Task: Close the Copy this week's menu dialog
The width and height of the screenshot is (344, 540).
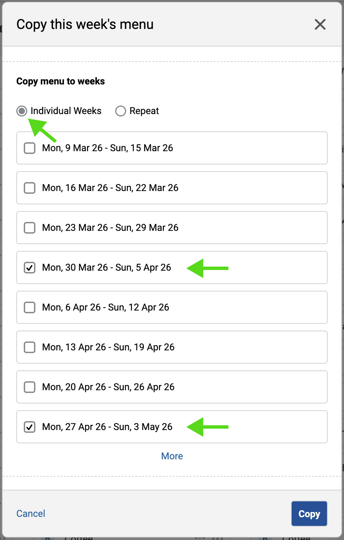Action: (320, 25)
